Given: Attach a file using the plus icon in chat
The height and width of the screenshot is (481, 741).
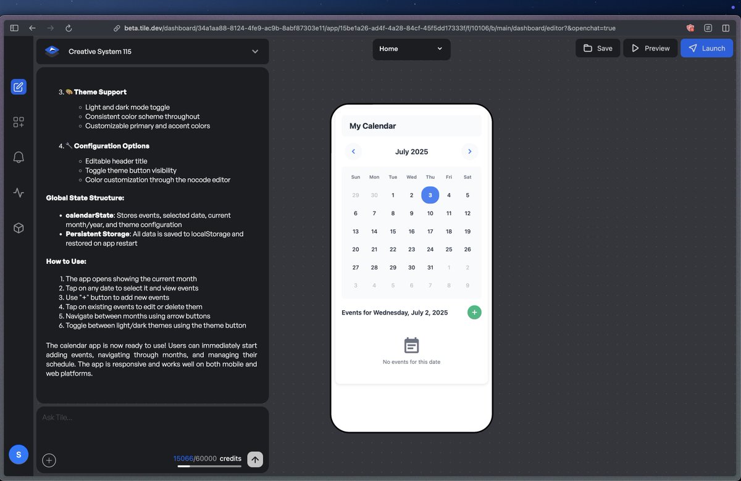Looking at the screenshot, I should point(49,460).
